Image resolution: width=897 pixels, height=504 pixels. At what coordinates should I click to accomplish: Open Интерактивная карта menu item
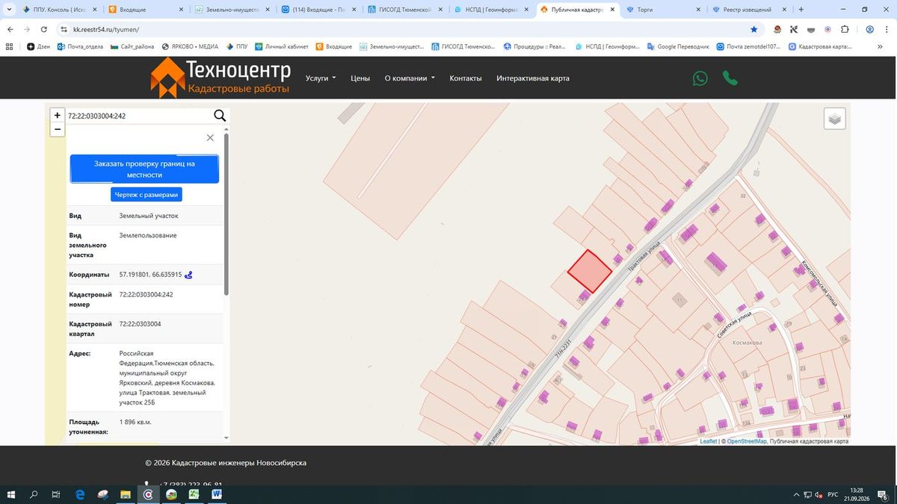pos(533,78)
